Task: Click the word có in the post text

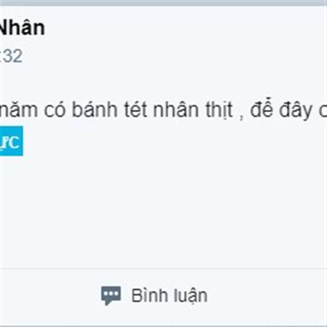Action: point(55,110)
